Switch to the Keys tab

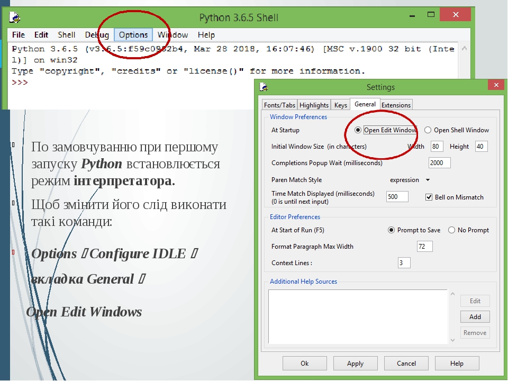click(340, 105)
